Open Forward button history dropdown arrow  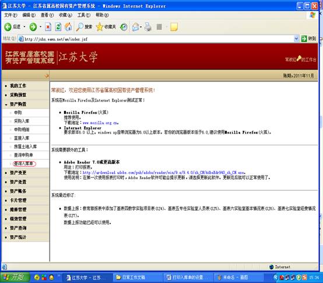pos(40,27)
